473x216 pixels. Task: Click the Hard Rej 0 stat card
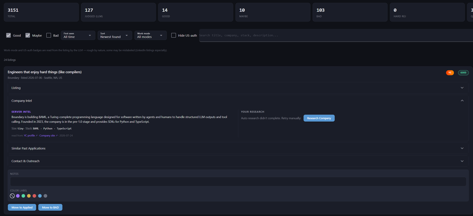coord(427,12)
